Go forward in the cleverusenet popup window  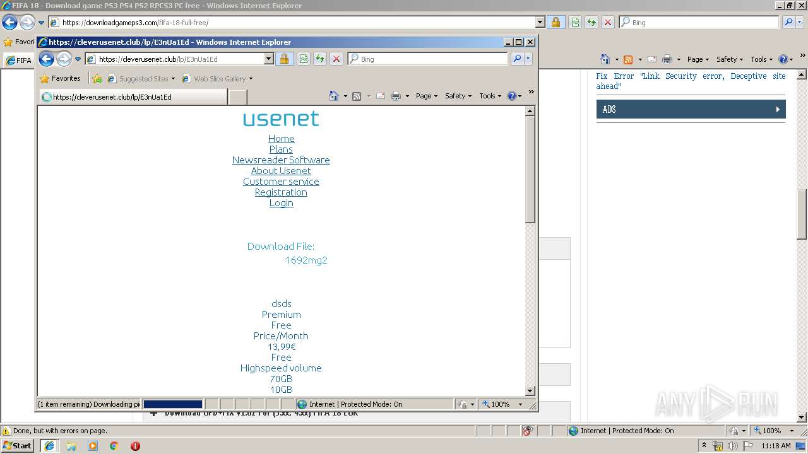click(64, 59)
